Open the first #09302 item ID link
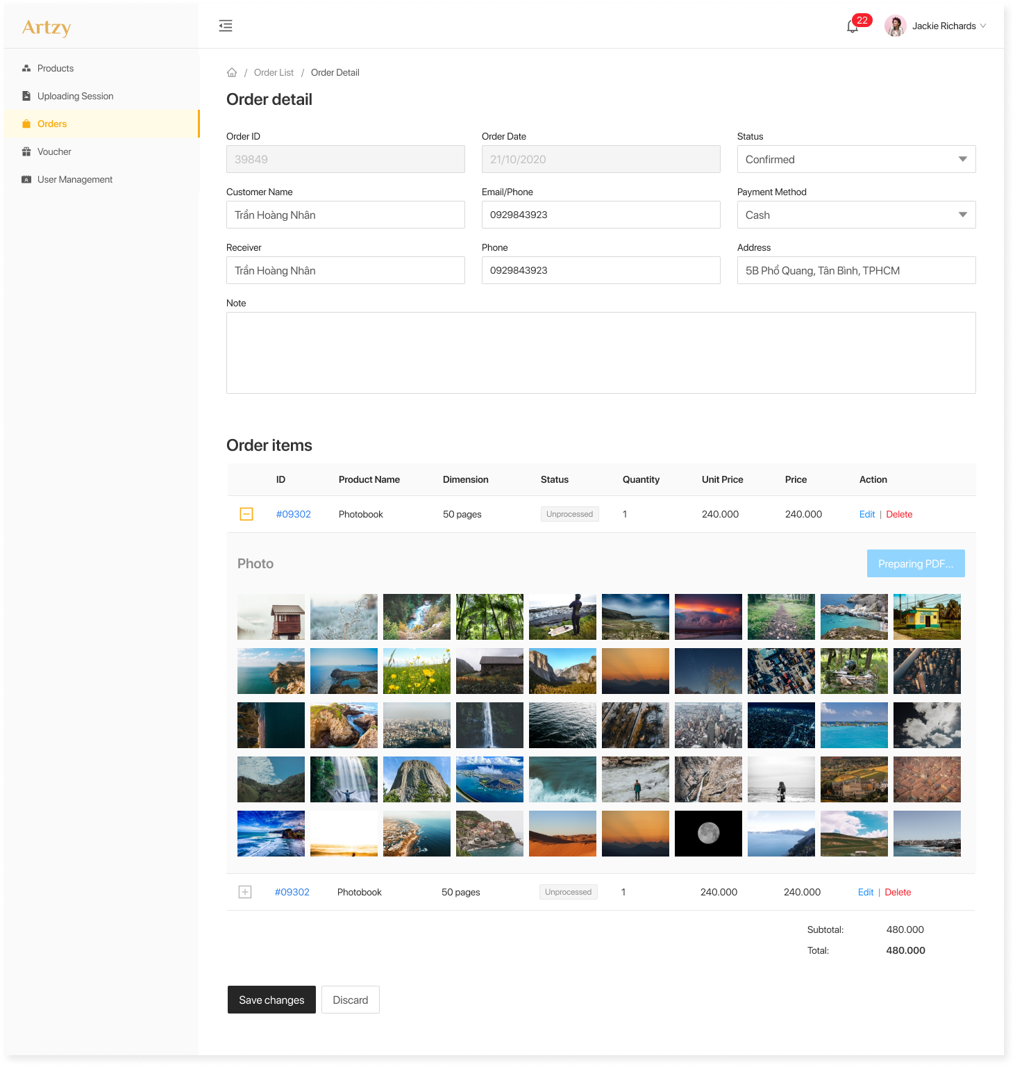 tap(294, 514)
